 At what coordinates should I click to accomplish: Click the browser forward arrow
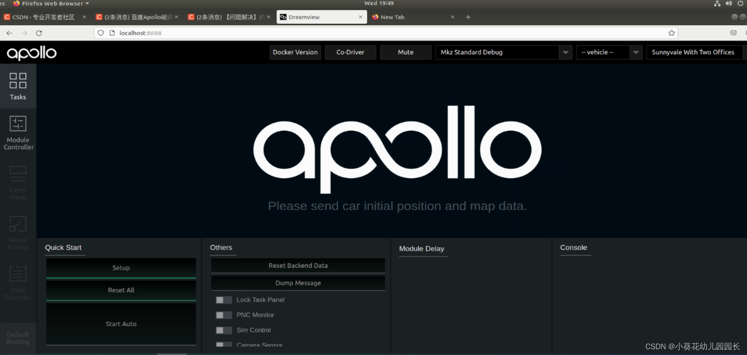pos(24,33)
